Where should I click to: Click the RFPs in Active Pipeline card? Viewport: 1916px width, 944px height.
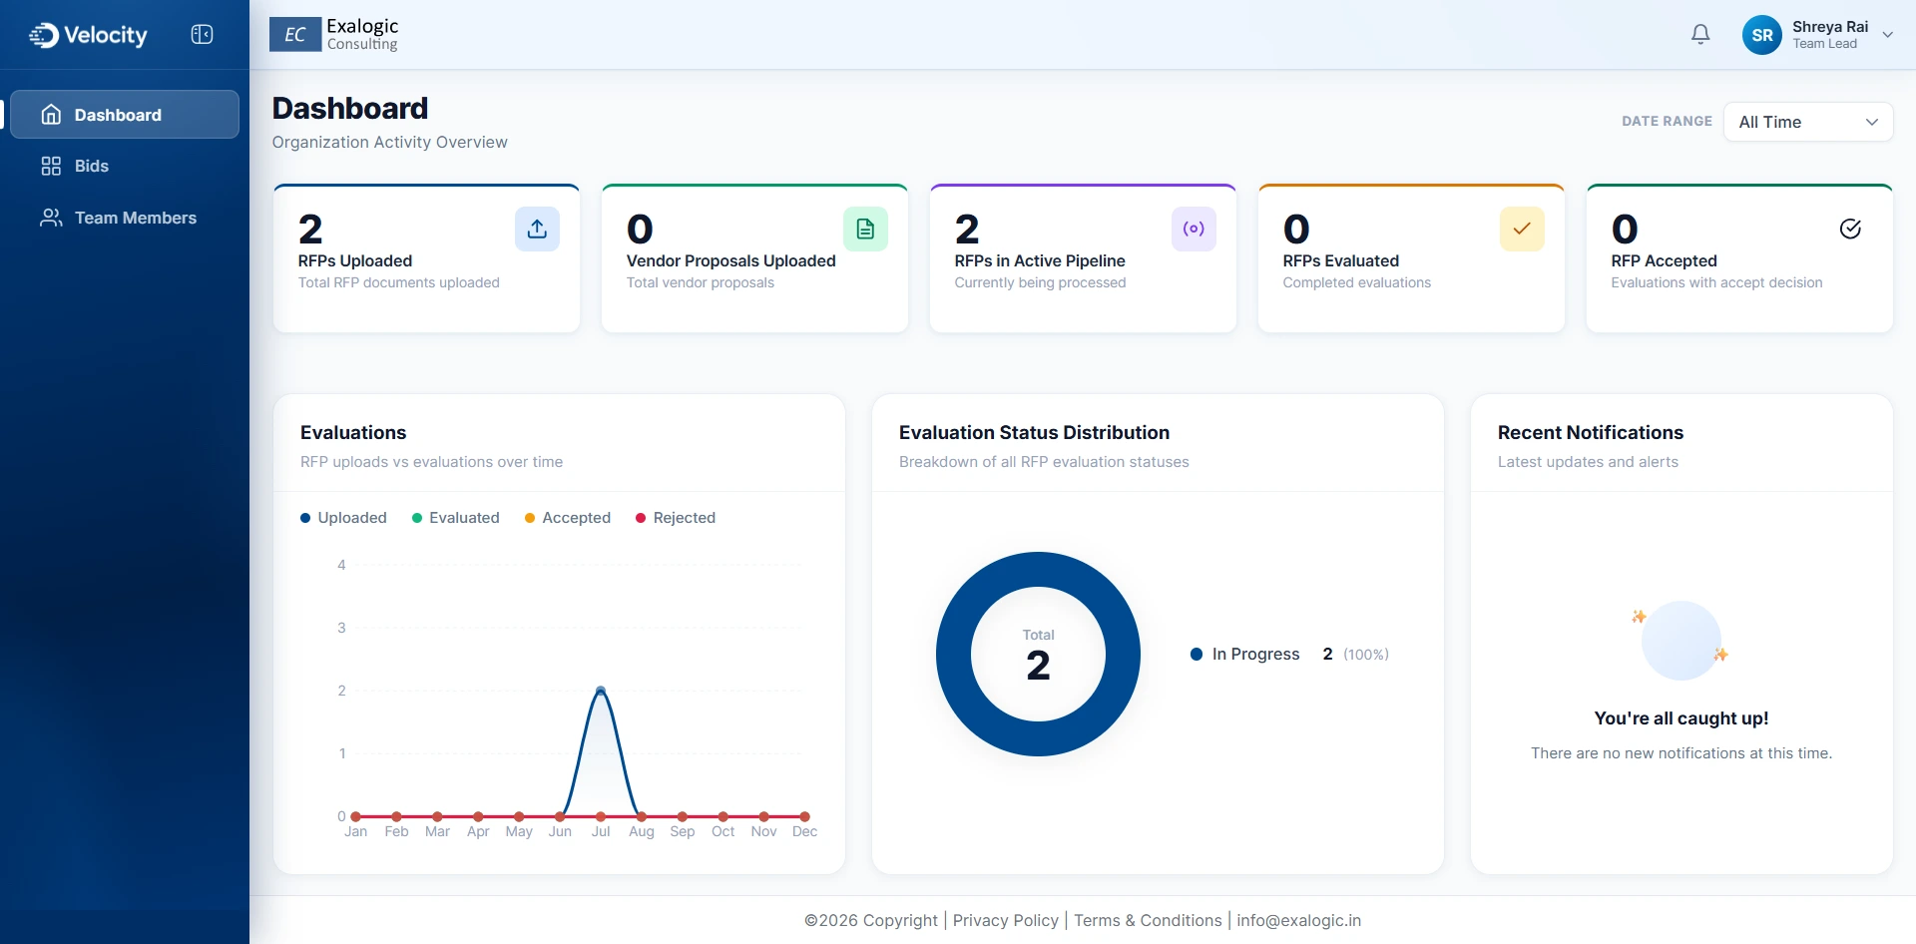pos(1083,258)
